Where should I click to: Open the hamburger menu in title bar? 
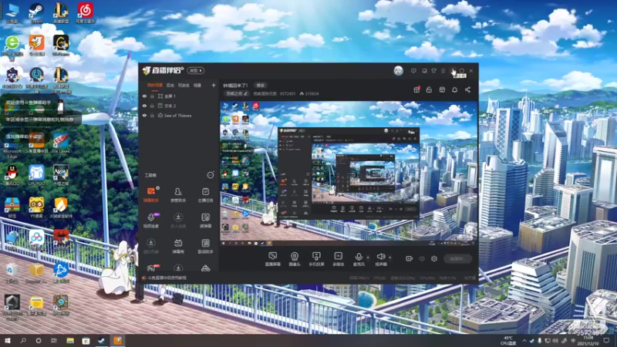[443, 71]
